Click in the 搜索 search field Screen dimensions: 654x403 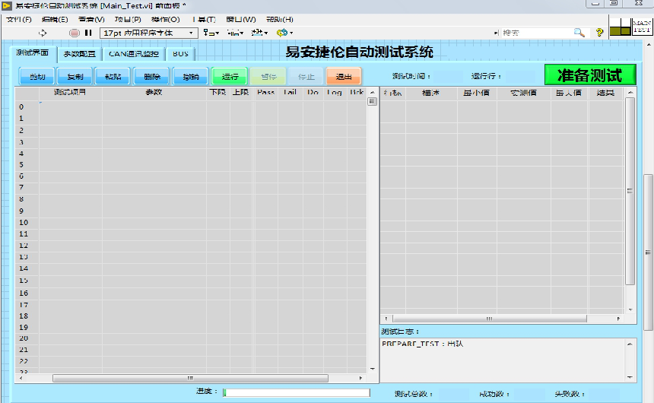click(x=537, y=33)
